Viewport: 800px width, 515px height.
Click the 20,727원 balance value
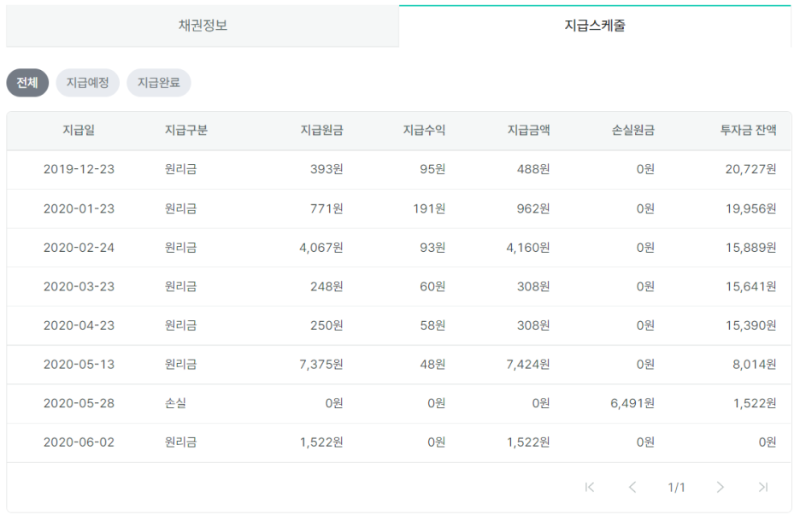[x=750, y=169]
